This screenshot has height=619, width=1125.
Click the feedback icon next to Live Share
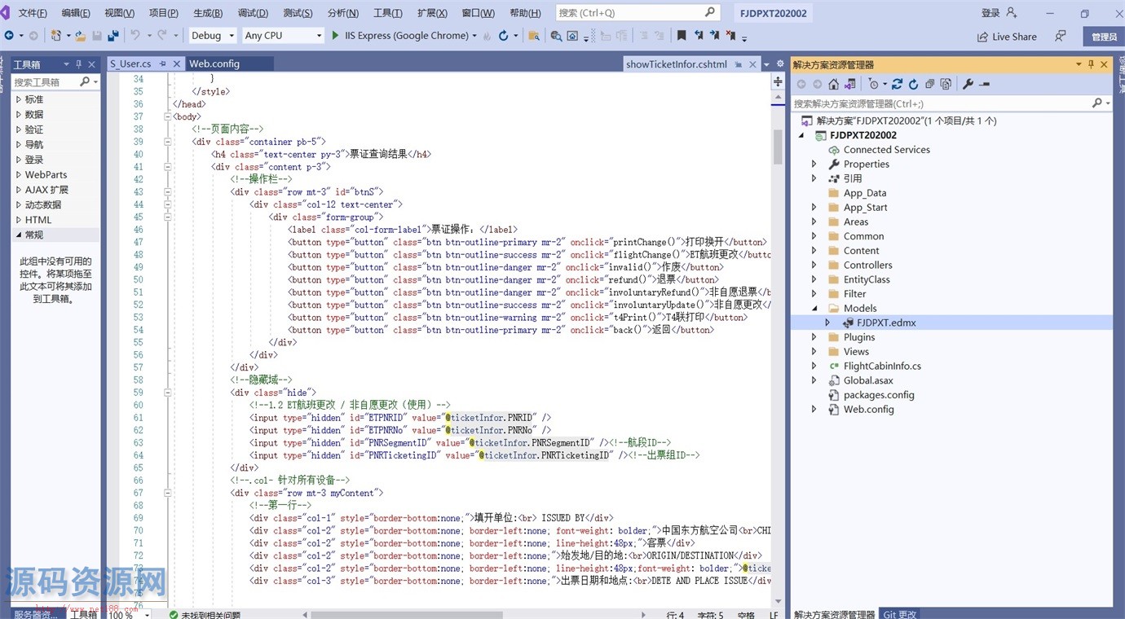pos(1060,37)
